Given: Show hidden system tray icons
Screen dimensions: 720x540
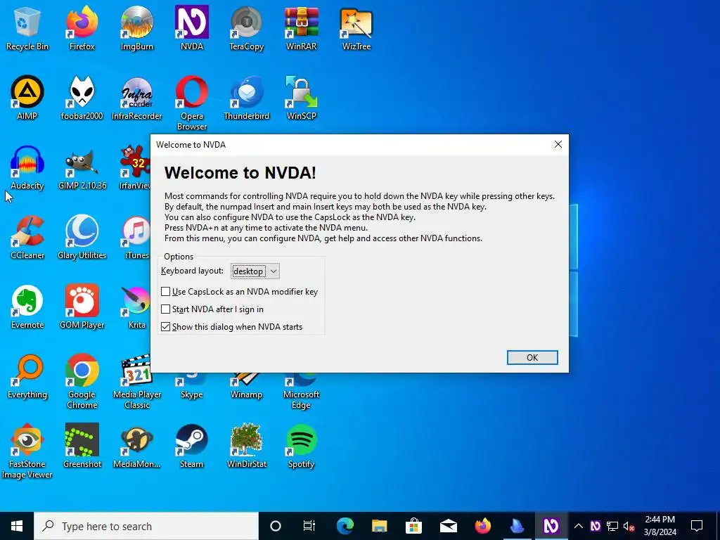Looking at the screenshot, I should coord(579,526).
